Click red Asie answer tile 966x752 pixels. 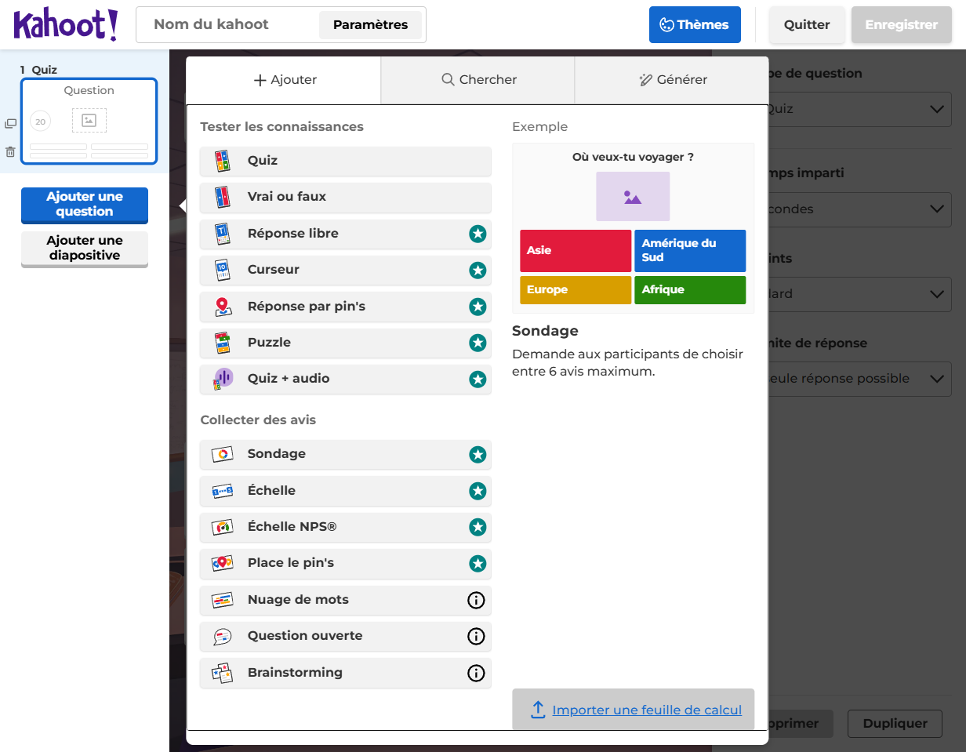pos(576,251)
